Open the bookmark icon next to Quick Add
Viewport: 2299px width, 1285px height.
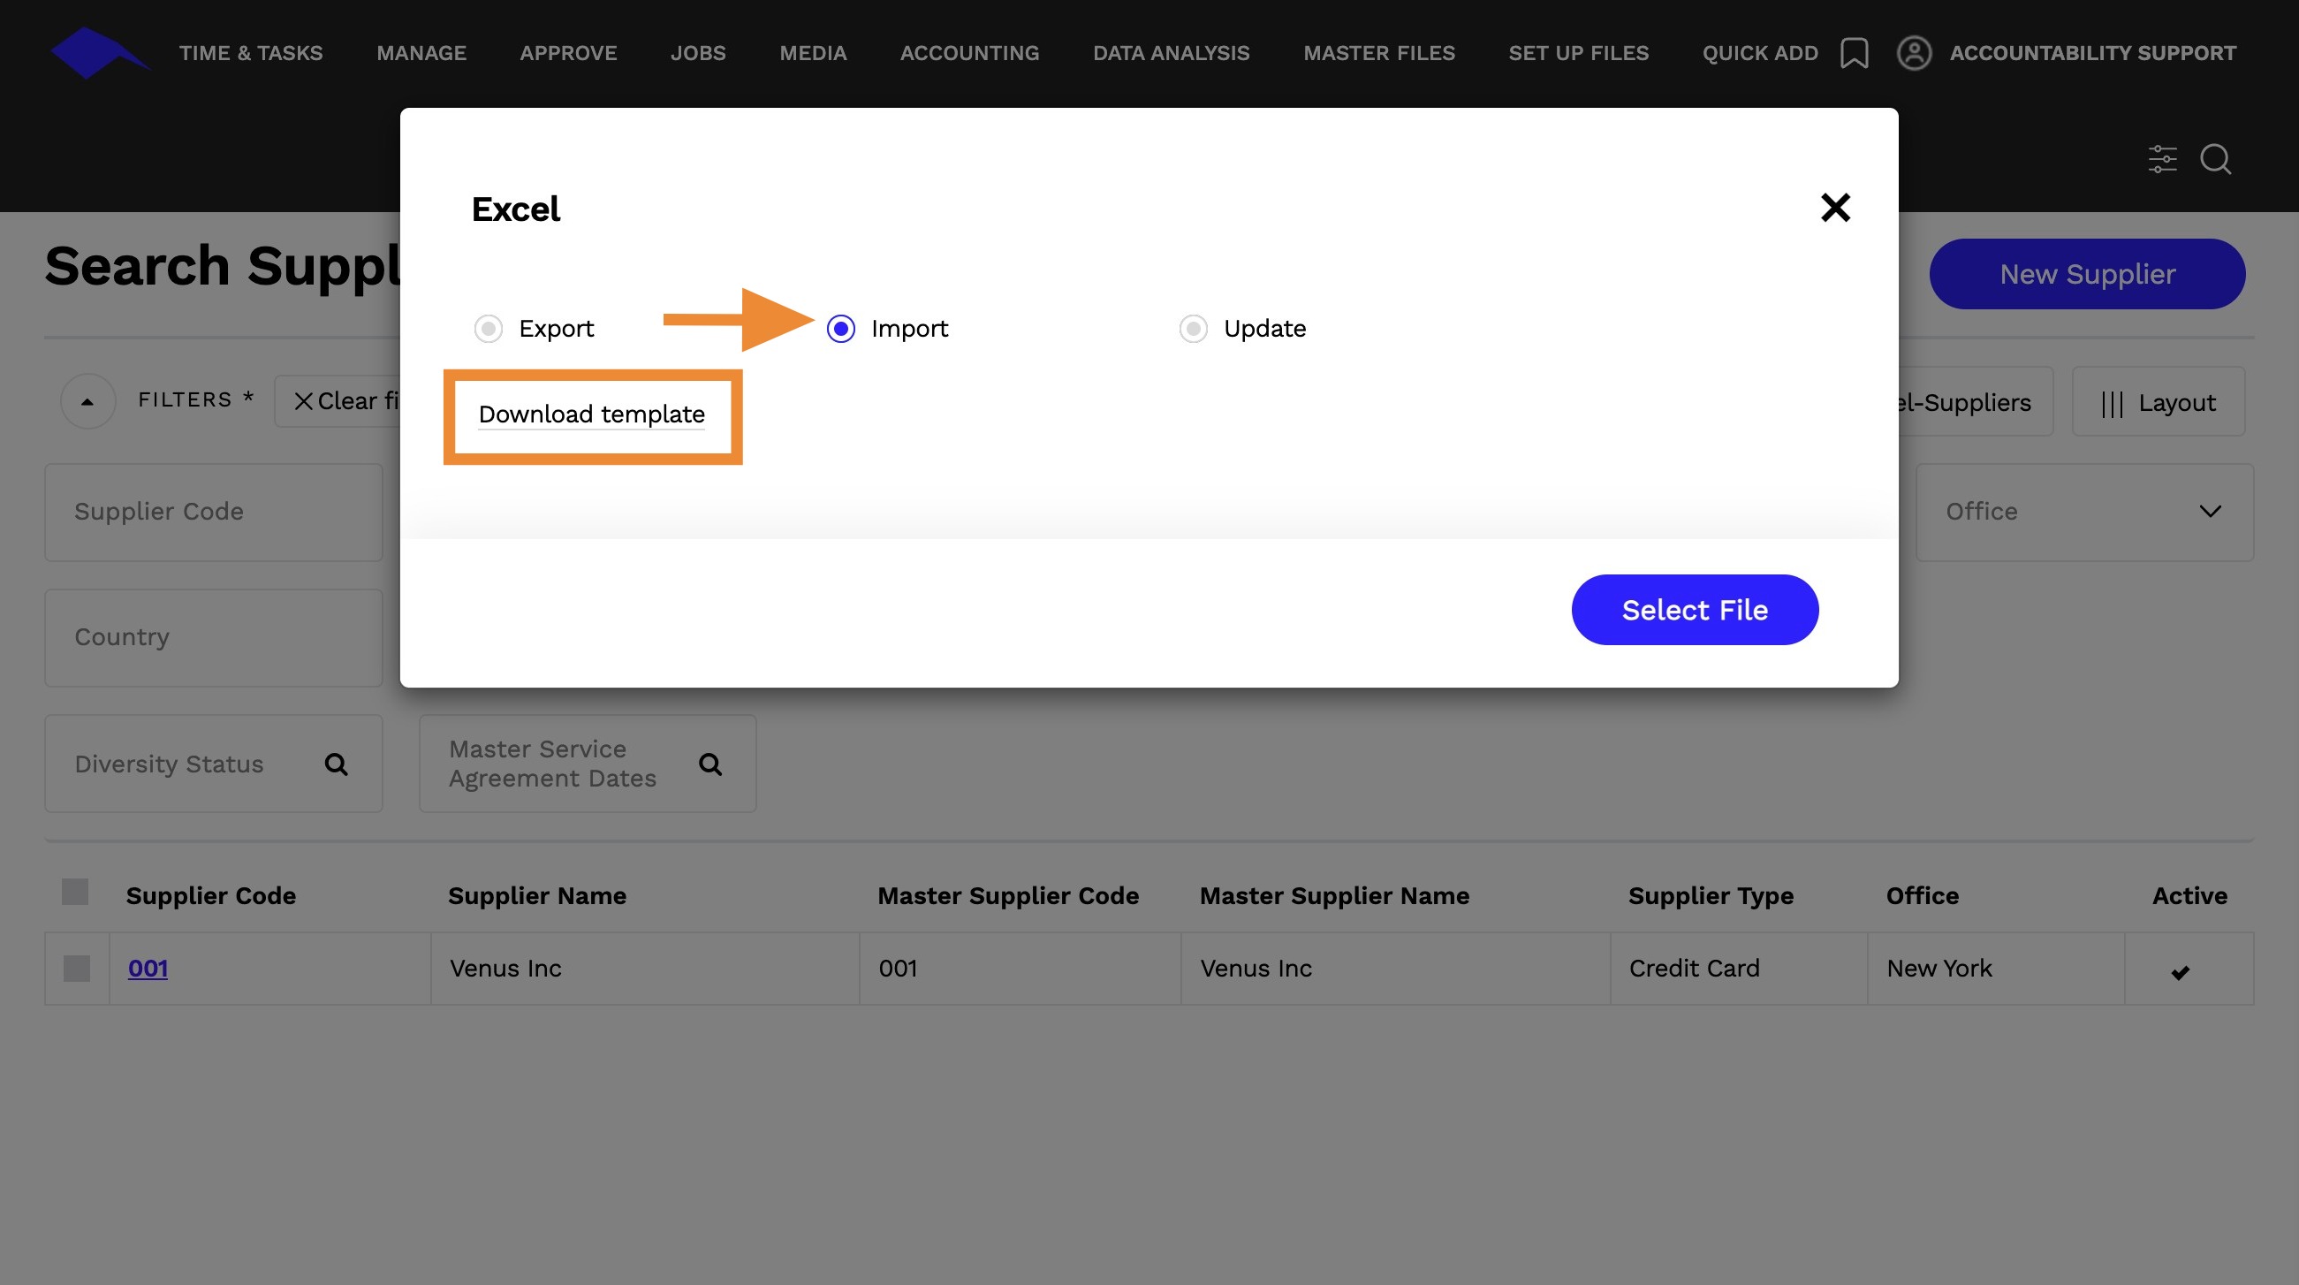tap(1854, 53)
